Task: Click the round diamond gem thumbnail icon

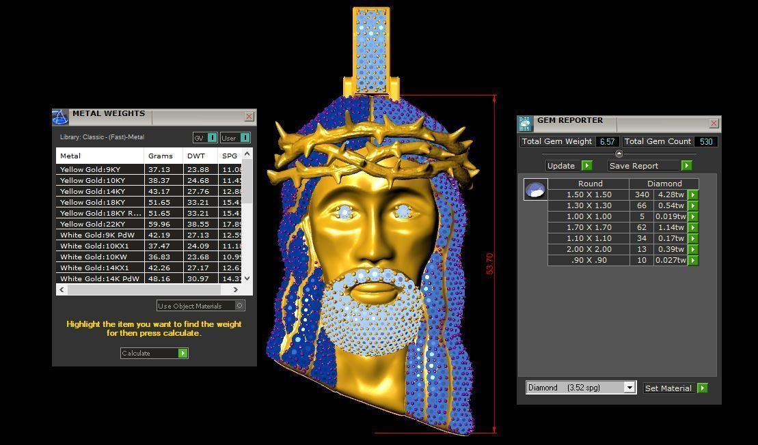Action: click(x=535, y=189)
